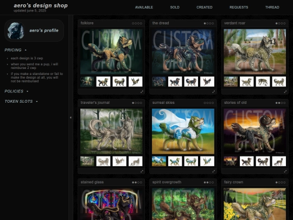
Task: Click aero's profile avatar image
Action: tap(16, 30)
